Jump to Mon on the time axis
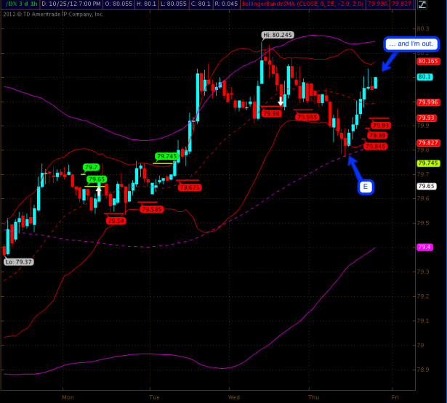This screenshot has height=403, width=447. 68,397
